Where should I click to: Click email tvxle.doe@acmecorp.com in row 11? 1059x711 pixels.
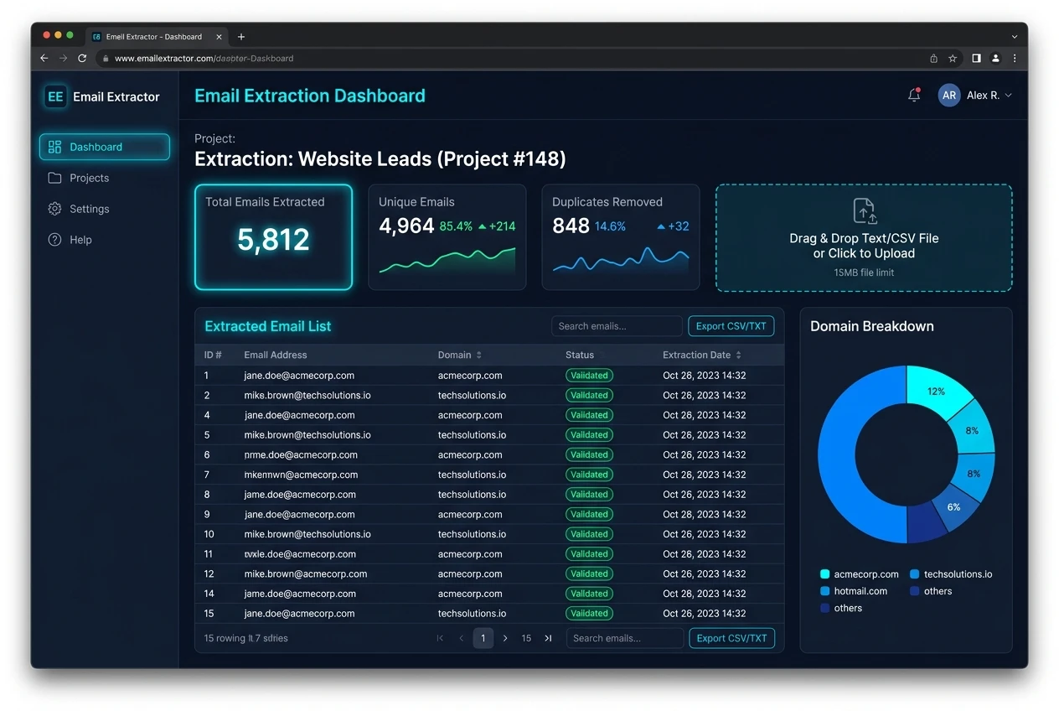300,554
